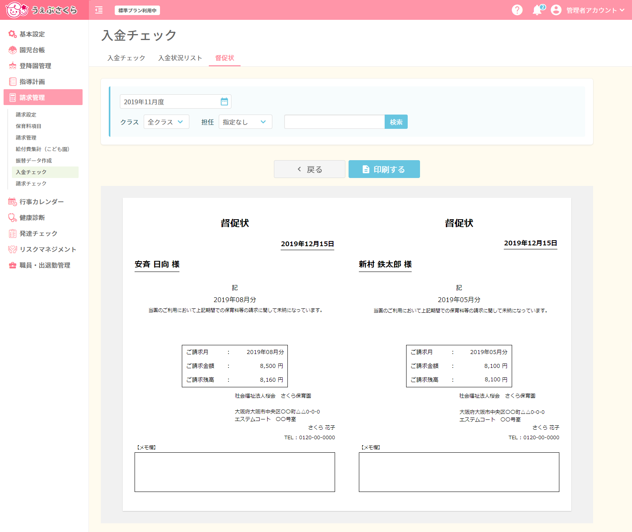Click the user avatar icon
Viewport: 632px width, 532px height.
point(556,10)
